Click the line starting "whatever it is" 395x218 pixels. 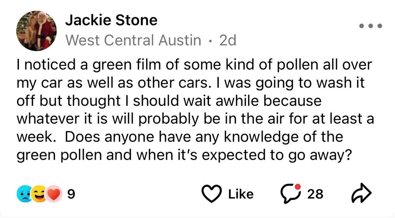[195, 119]
